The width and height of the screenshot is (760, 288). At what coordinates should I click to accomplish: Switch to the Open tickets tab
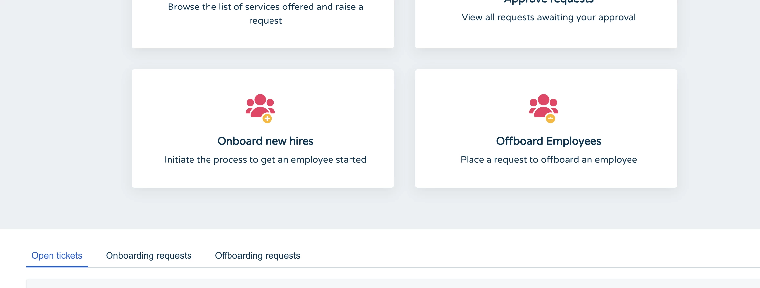coord(57,256)
